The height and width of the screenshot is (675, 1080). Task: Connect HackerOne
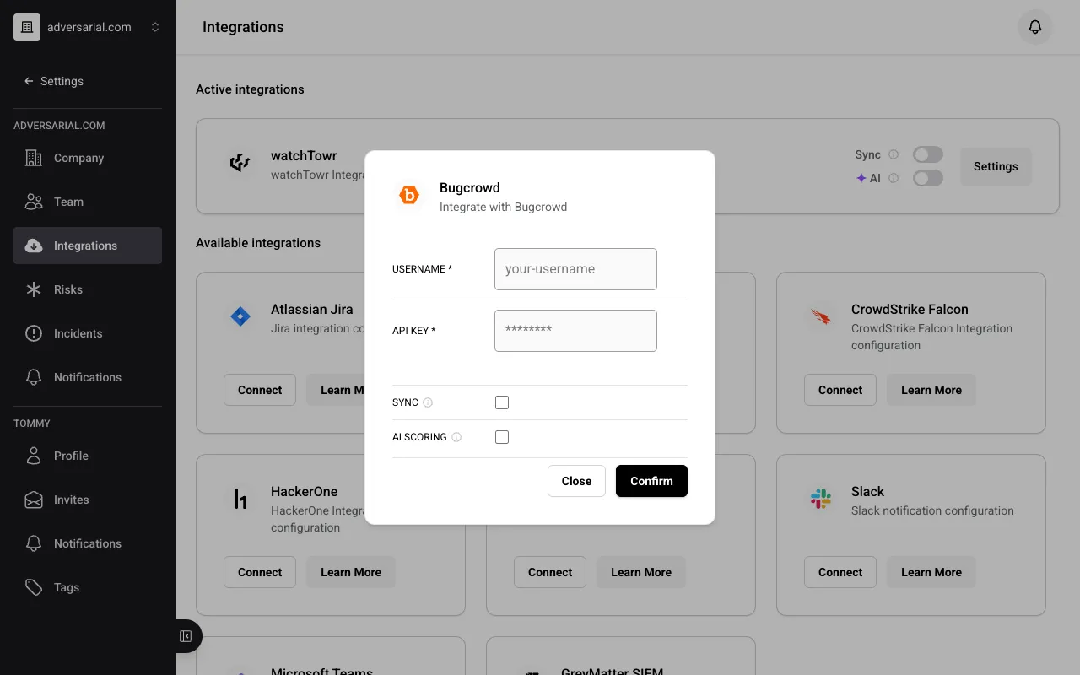tap(260, 572)
